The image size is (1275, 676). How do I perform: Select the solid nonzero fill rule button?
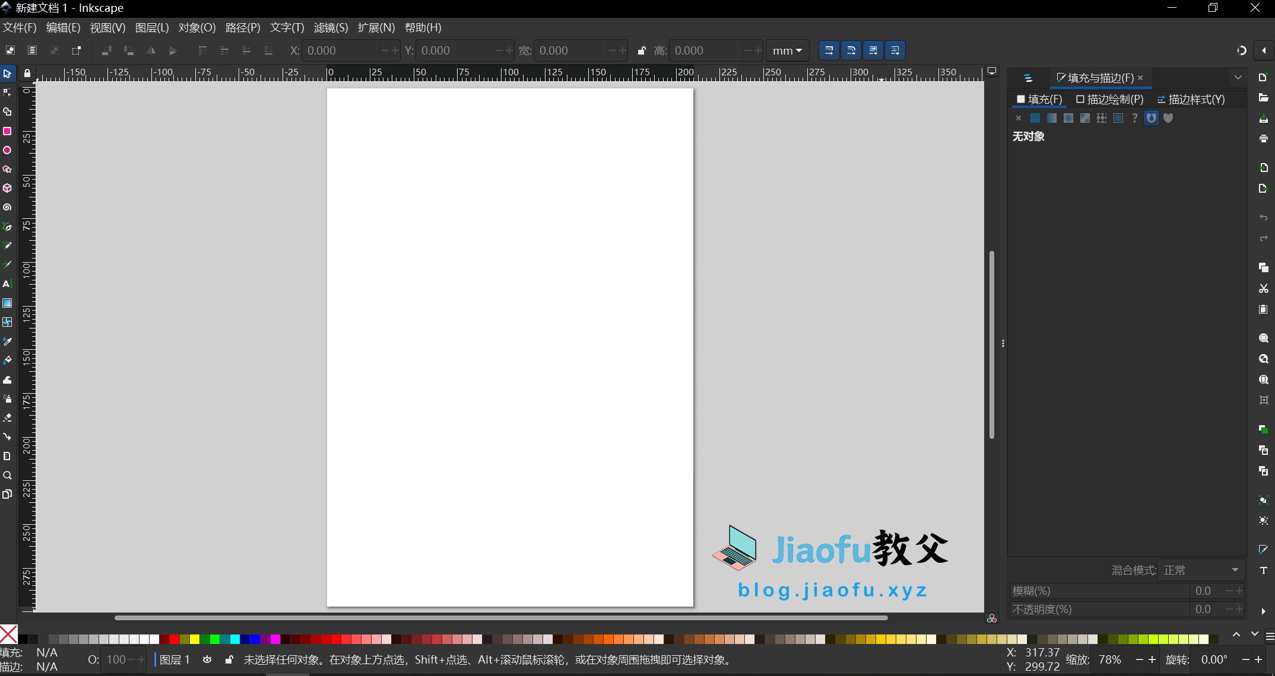1168,118
